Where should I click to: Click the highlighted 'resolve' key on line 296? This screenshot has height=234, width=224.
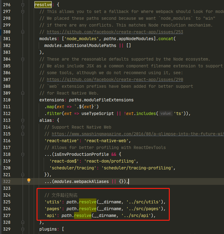(43, 5)
